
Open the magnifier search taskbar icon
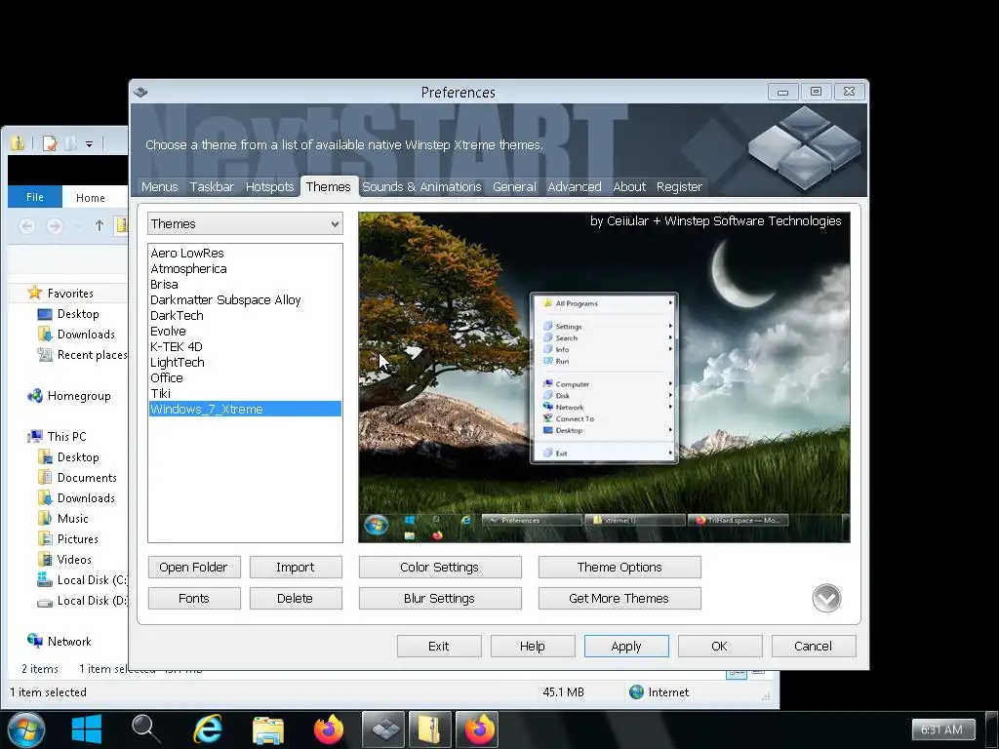pos(146,729)
